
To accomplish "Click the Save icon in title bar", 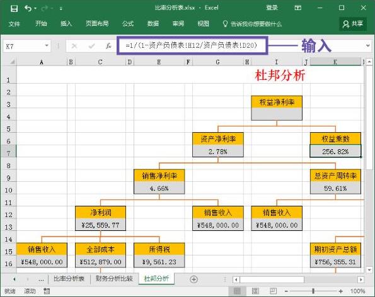I will coord(14,9).
